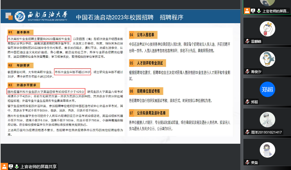Click green microphone icon in top participant tile
This screenshot has height=170, width=291.
click(x=259, y=11)
